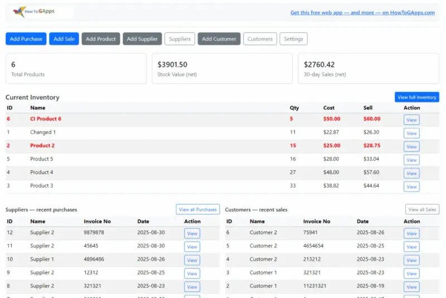View the CI Product 6 row
Image resolution: width=446 pixels, height=298 pixels.
pos(411,120)
